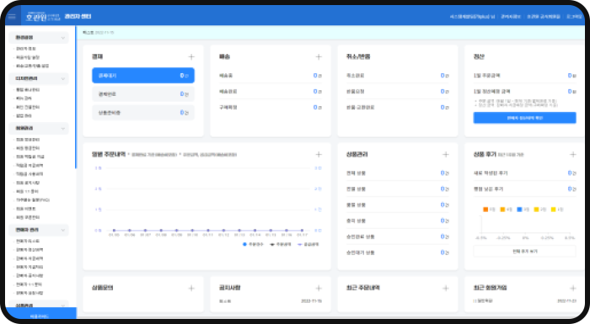Click the plus icon on 상품문의 card
590x324 pixels.
(191, 289)
